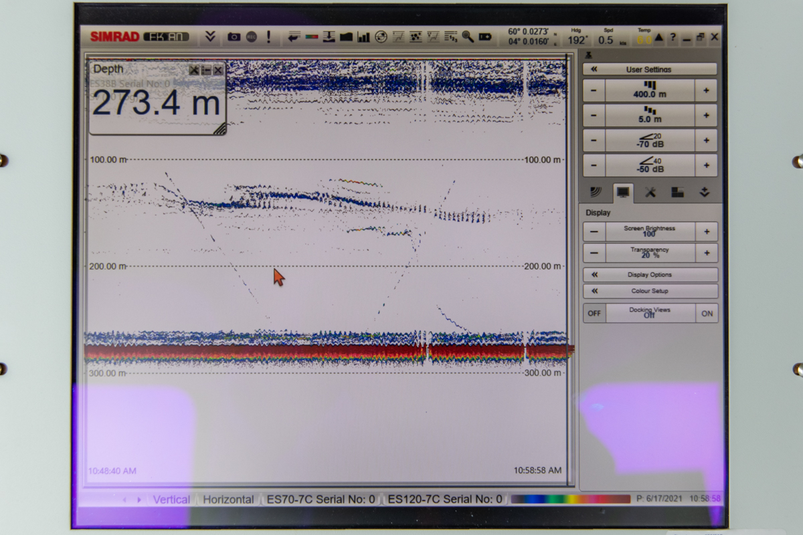803x535 pixels.
Task: Select the ES70-7C Serial No: 0 tab
Action: 321,500
